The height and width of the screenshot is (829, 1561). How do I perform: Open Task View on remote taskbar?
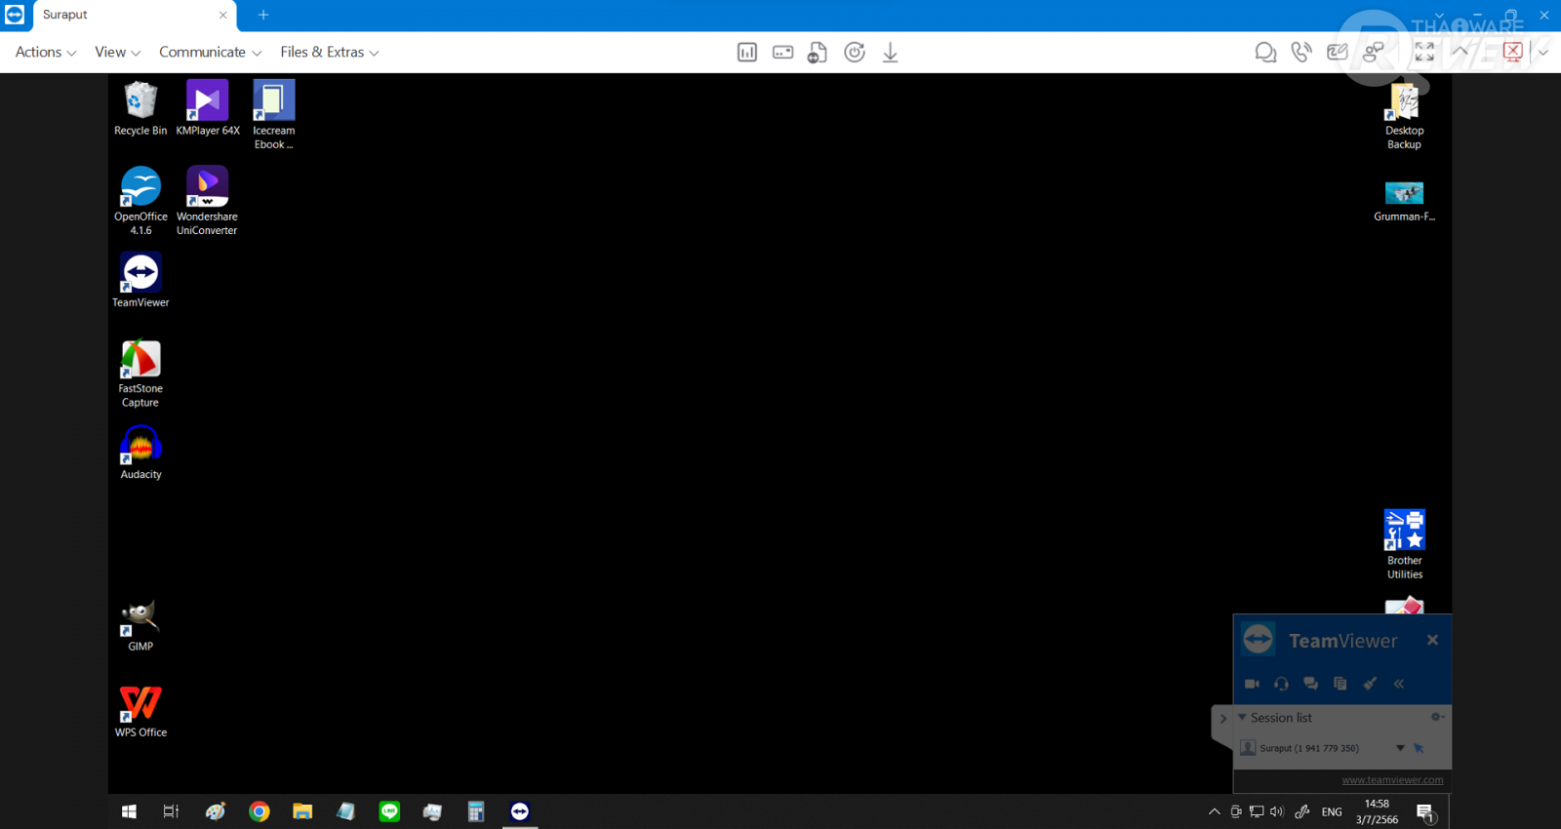pos(171,811)
